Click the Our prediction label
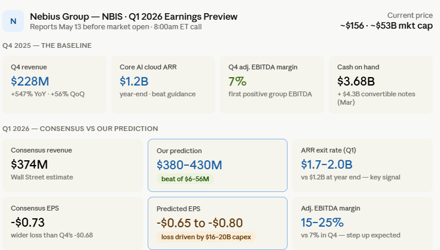This screenshot has width=440, height=250. tap(179, 151)
